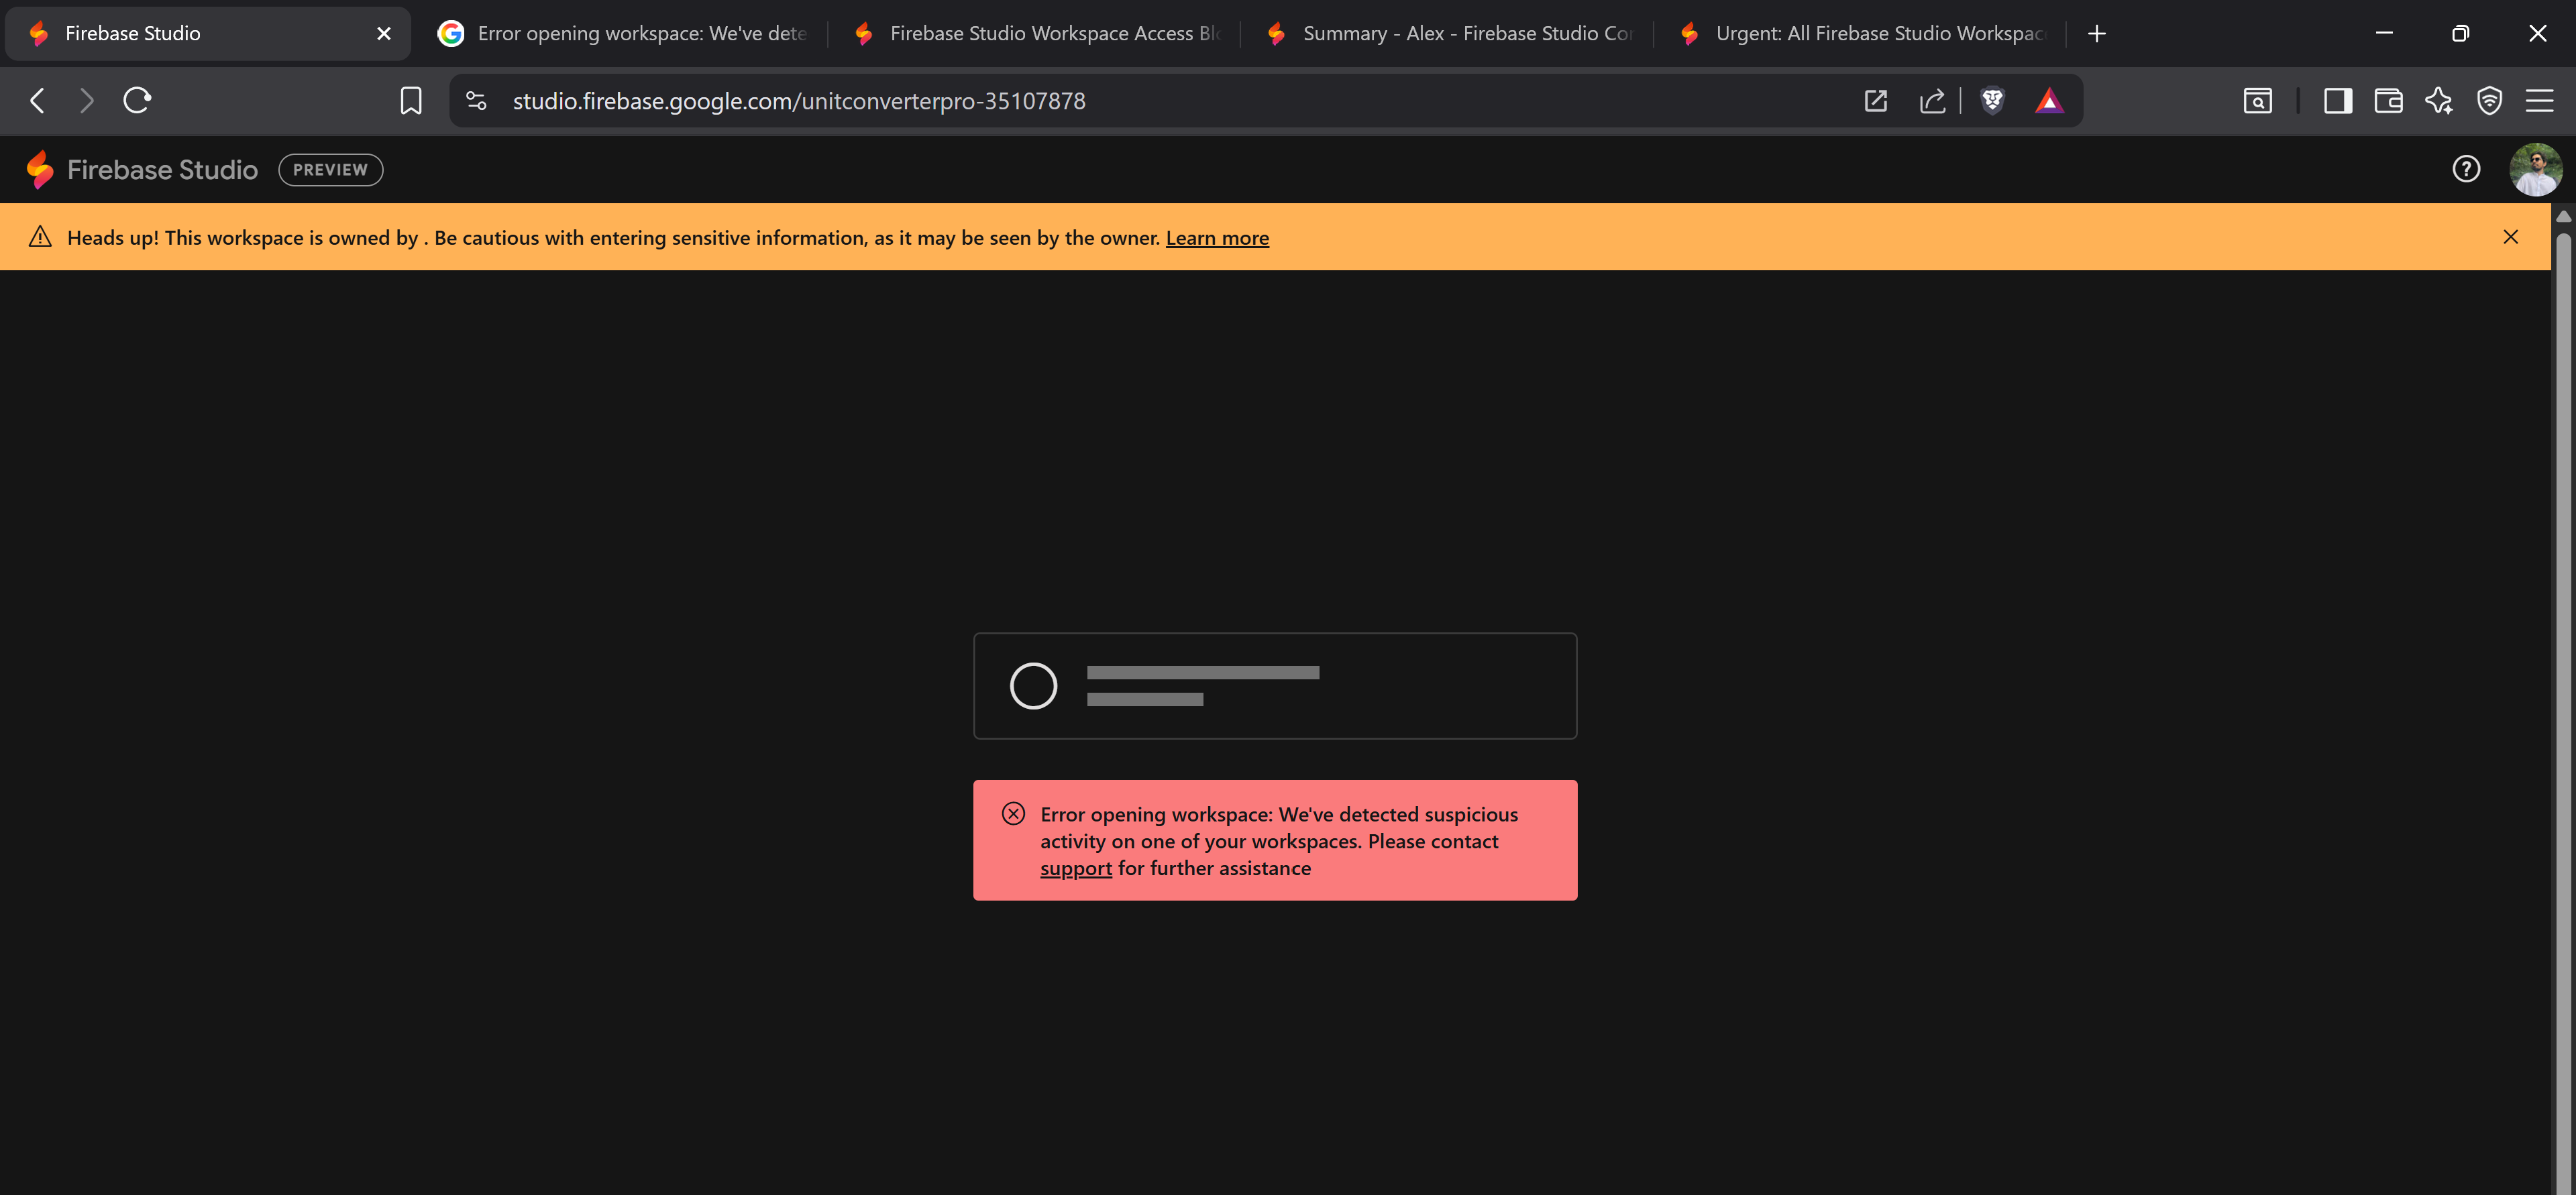Dismiss the orange Heads up warning banner
Screen dimensions: 2576x1195
click(2510, 237)
